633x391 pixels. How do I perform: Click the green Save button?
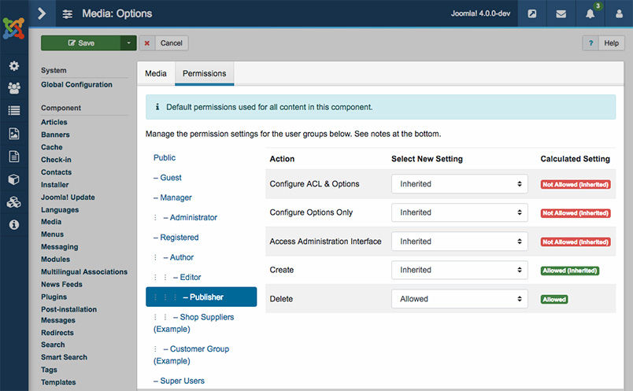coord(80,43)
